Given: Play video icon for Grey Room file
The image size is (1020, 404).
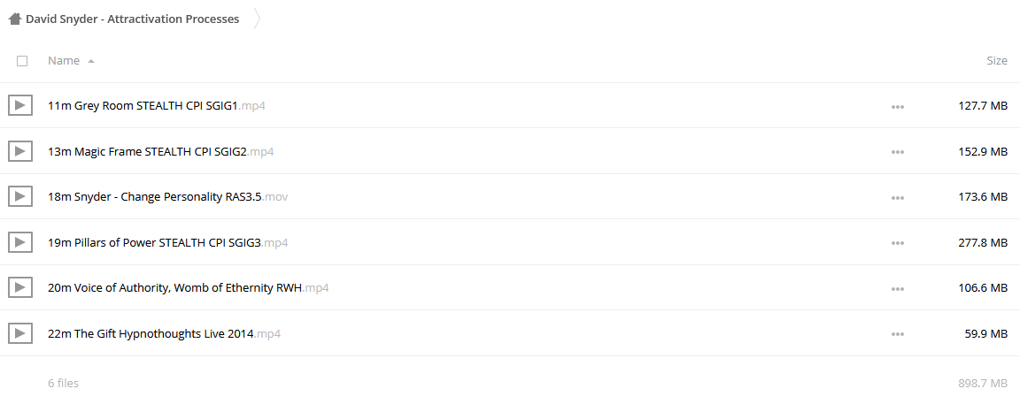Looking at the screenshot, I should coord(20,105).
